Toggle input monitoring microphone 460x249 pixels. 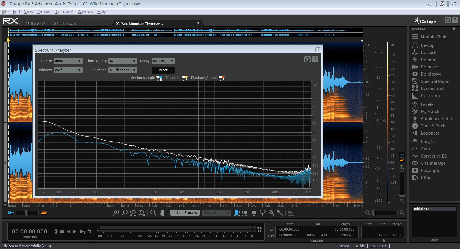pos(56,231)
